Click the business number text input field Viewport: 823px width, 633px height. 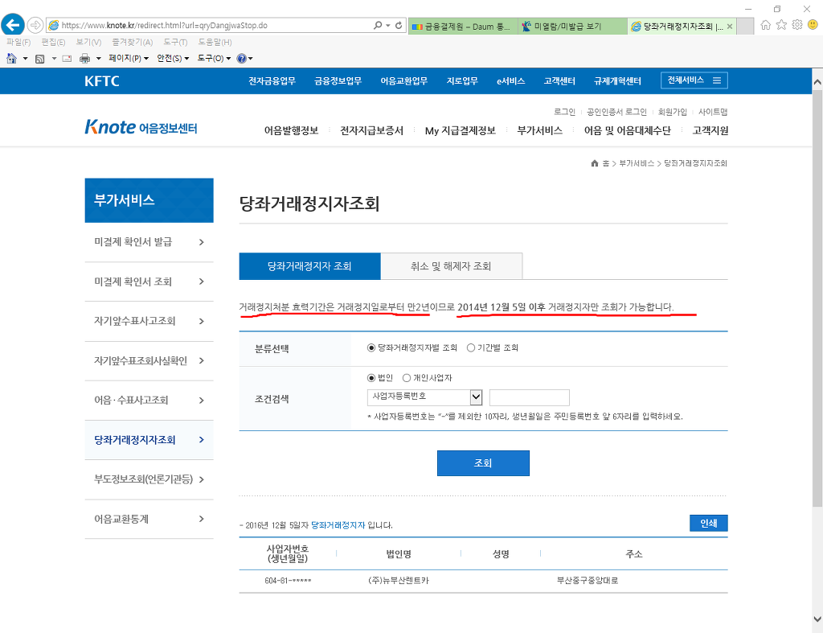(529, 397)
